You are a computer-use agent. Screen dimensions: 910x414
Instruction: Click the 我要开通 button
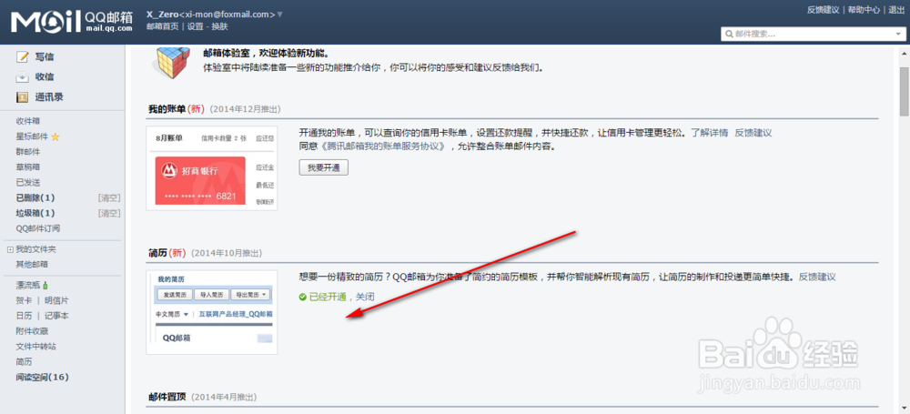point(323,167)
